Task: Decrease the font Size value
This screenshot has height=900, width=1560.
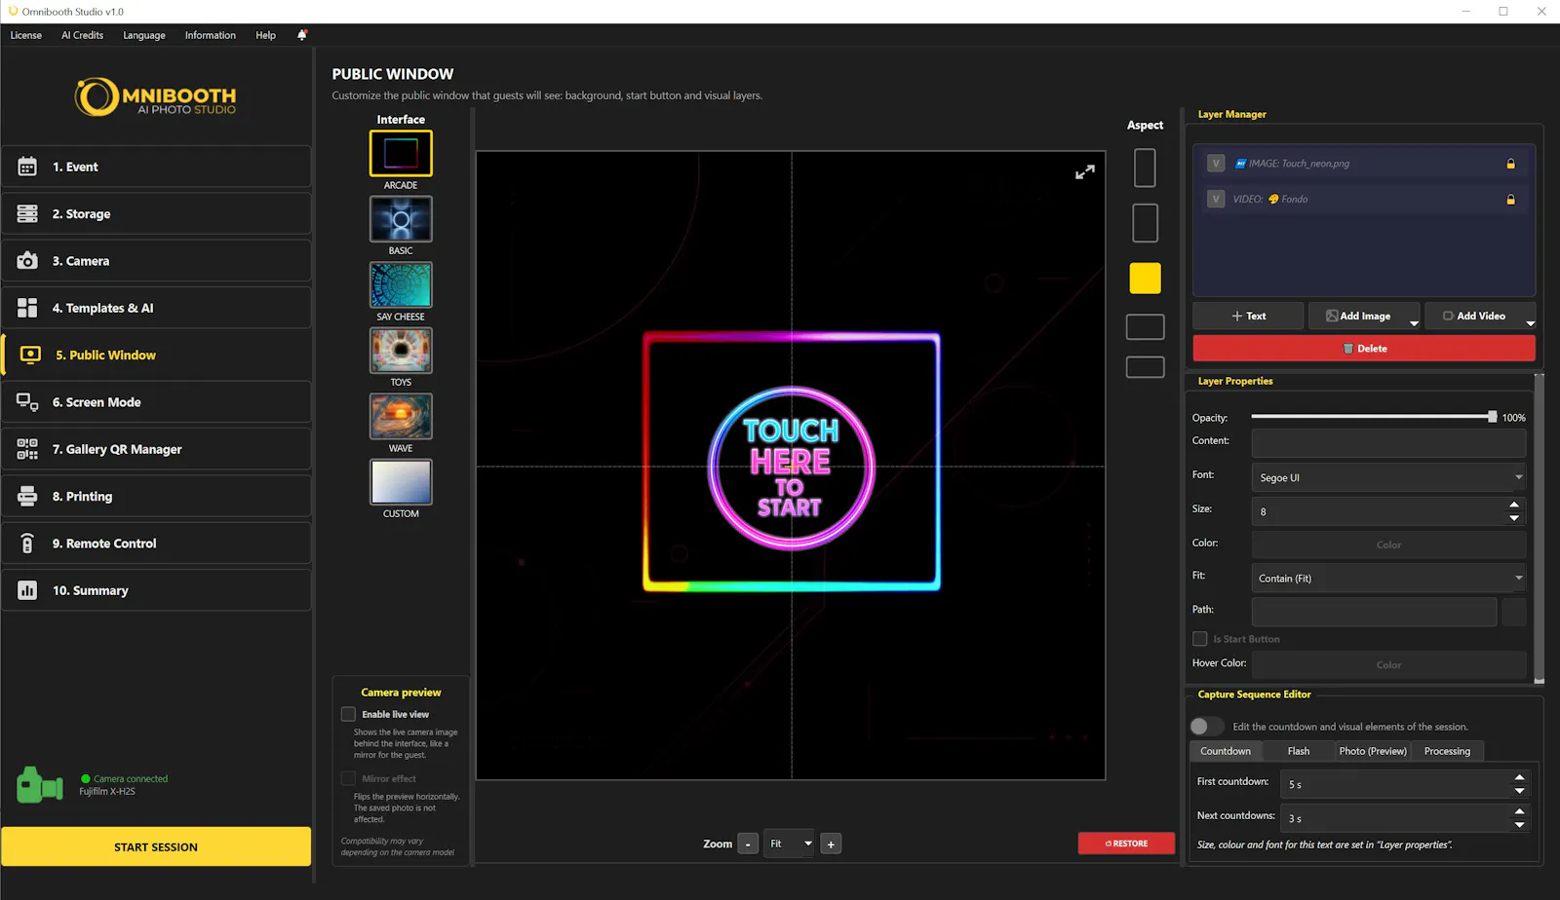Action: [x=1514, y=518]
